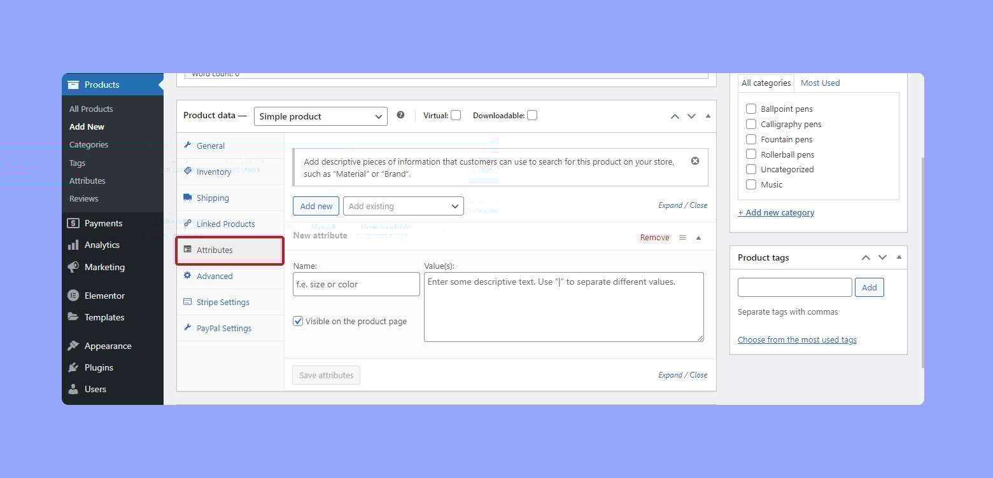Click the Marketing megaphone icon
Viewport: 993px width, 478px height.
(x=73, y=267)
